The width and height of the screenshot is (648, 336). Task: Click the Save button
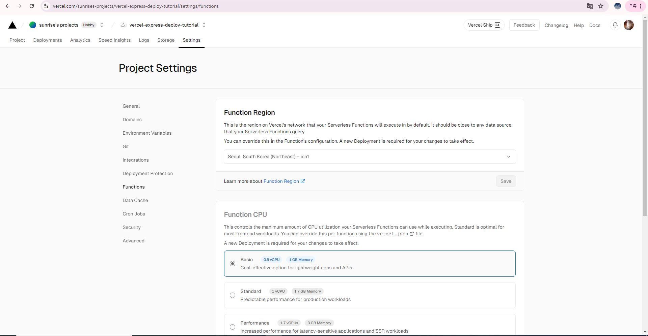[506, 181]
